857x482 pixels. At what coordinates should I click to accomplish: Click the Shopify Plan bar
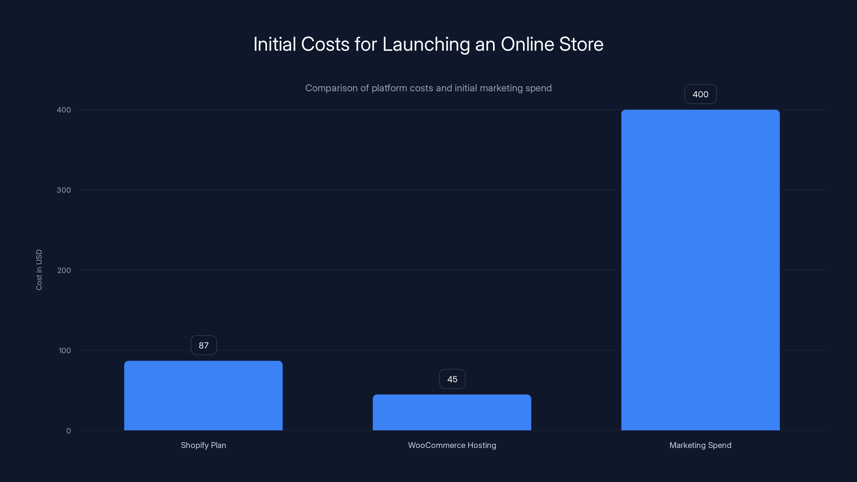coord(203,396)
